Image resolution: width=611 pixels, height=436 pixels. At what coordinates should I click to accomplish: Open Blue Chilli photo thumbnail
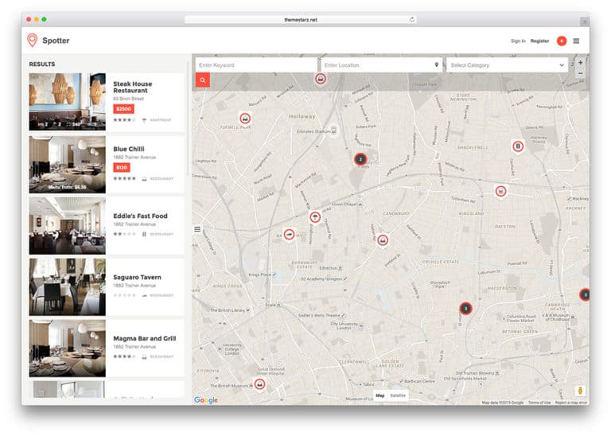(x=67, y=165)
